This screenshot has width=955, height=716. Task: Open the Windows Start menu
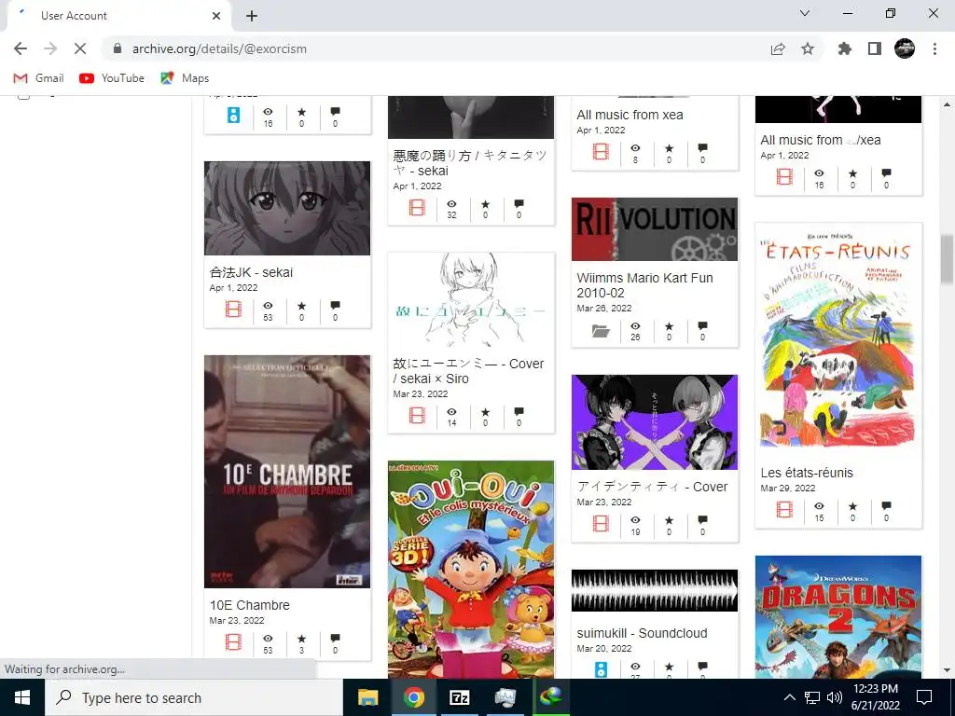(22, 697)
